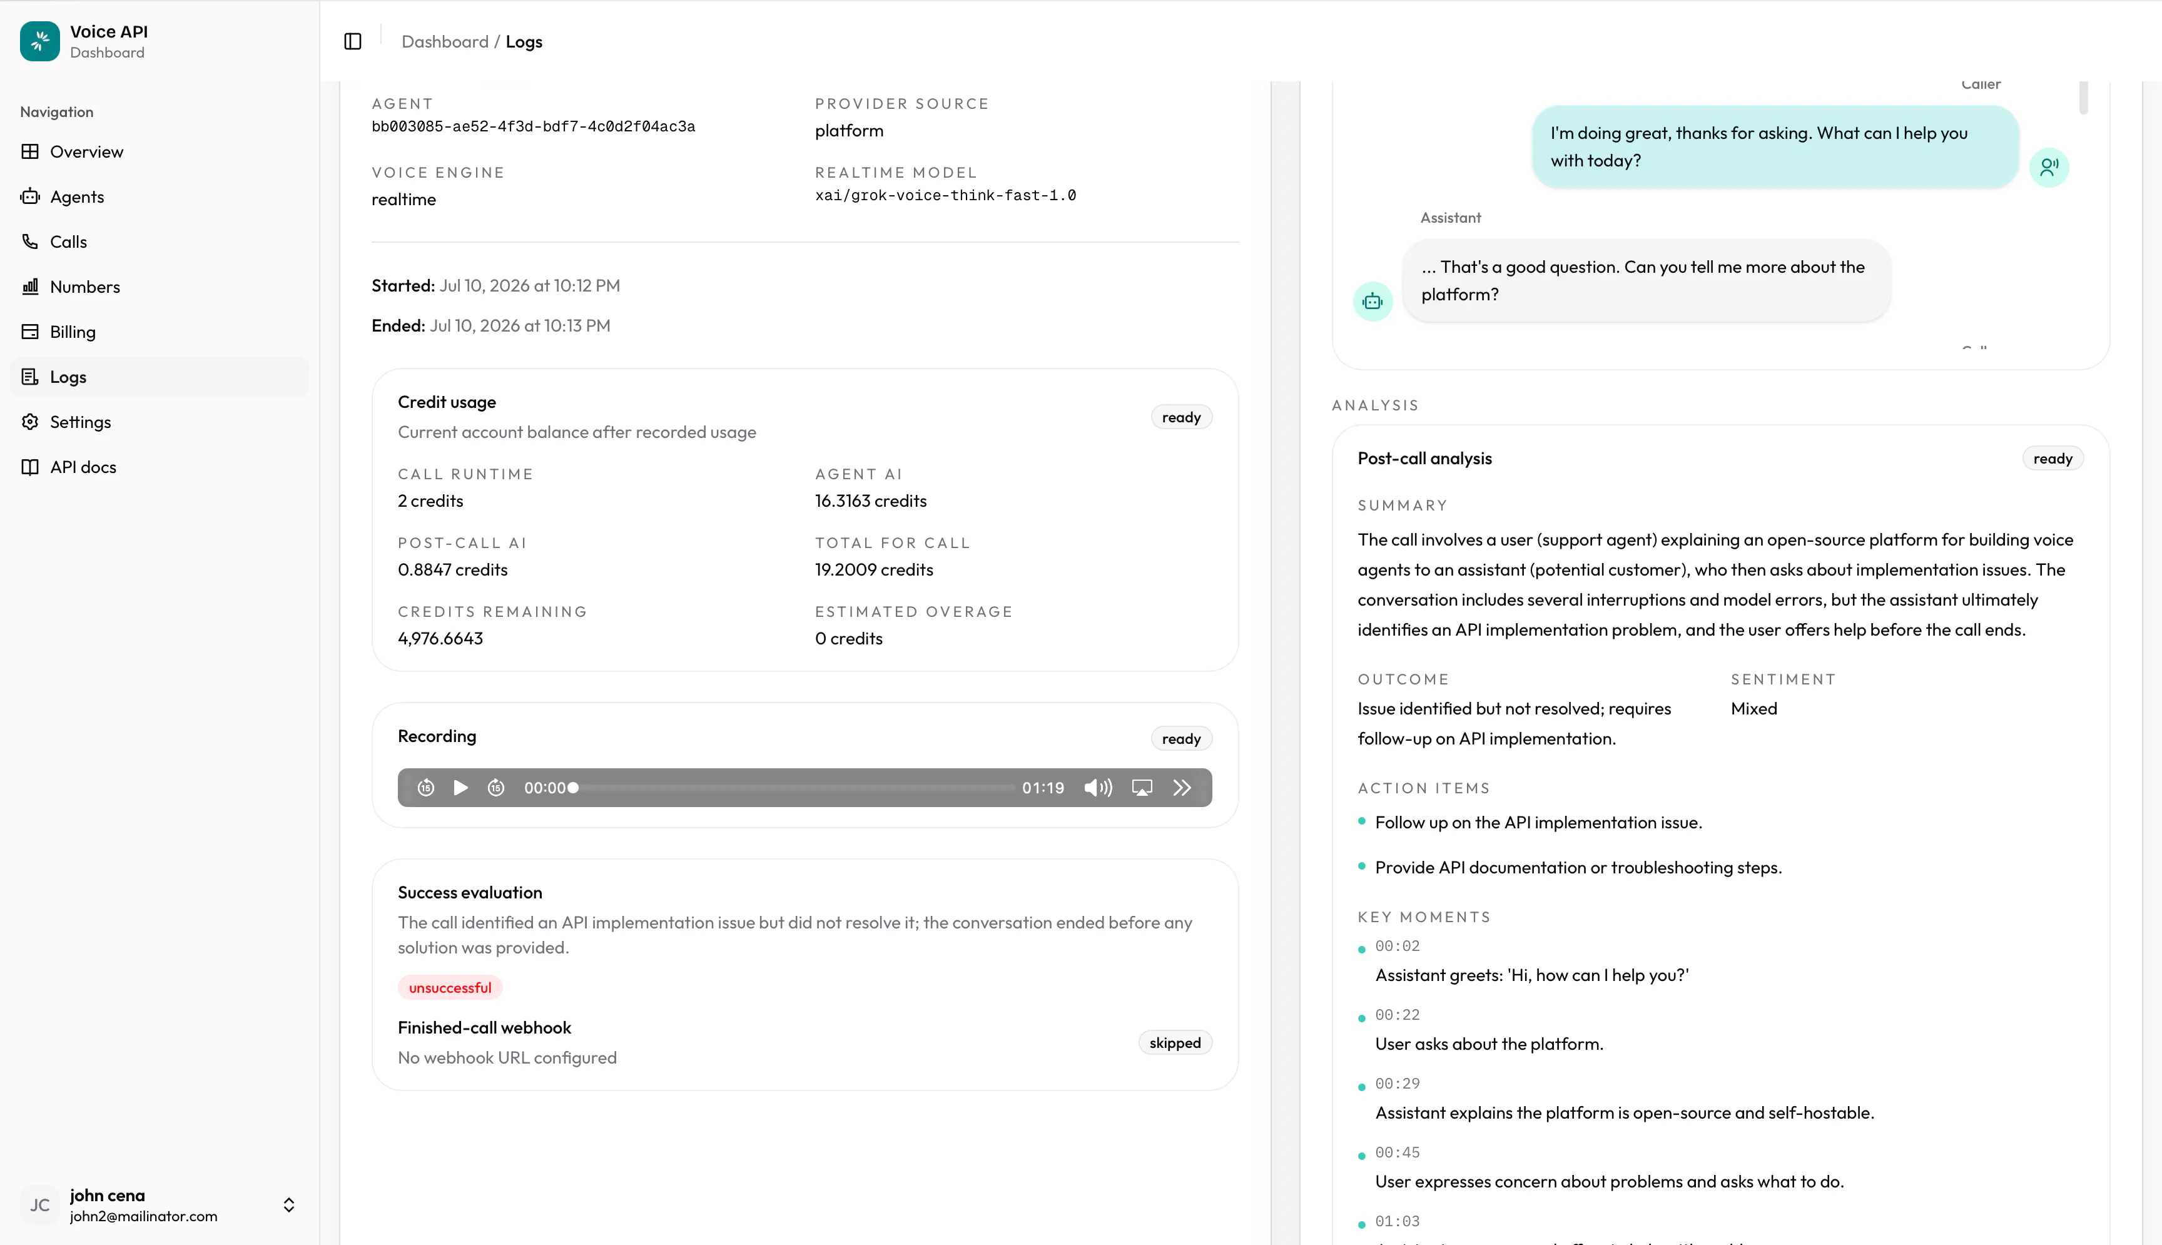Rewind the recording 15 seconds

[426, 788]
